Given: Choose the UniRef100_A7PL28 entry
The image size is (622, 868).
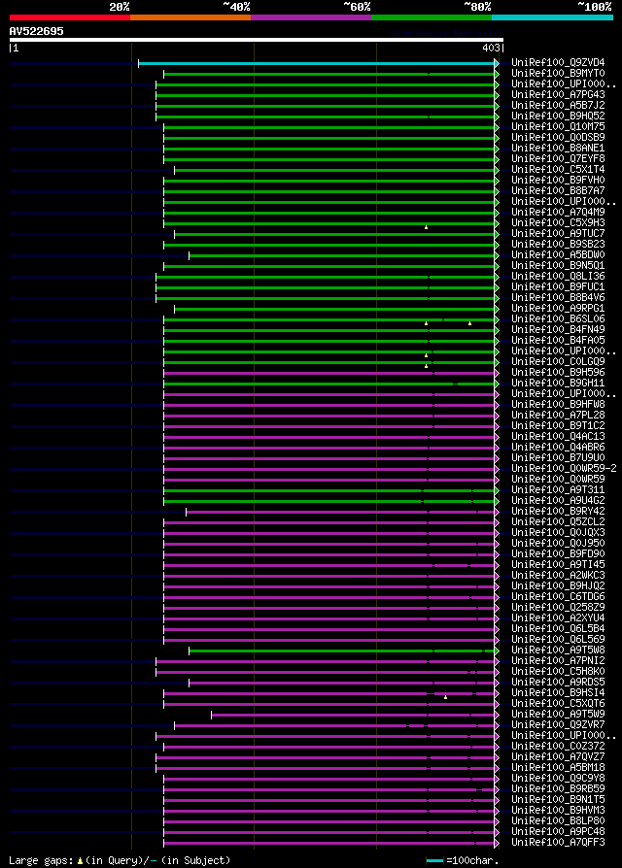Looking at the screenshot, I should click(x=558, y=416).
